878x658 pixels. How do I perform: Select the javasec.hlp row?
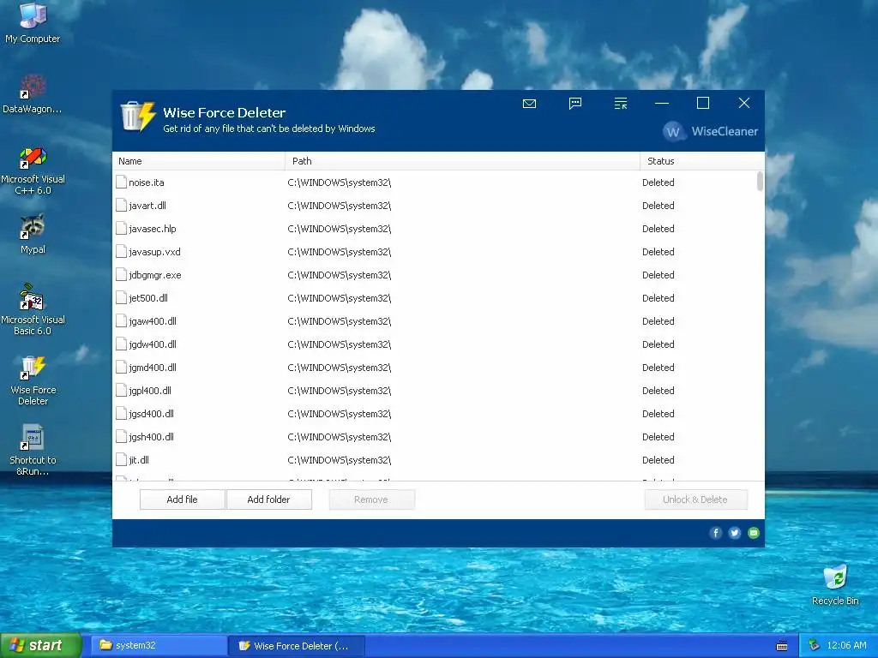[434, 228]
